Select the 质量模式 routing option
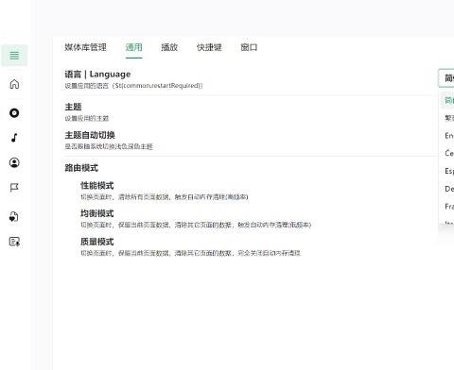The image size is (454, 370). point(97,242)
